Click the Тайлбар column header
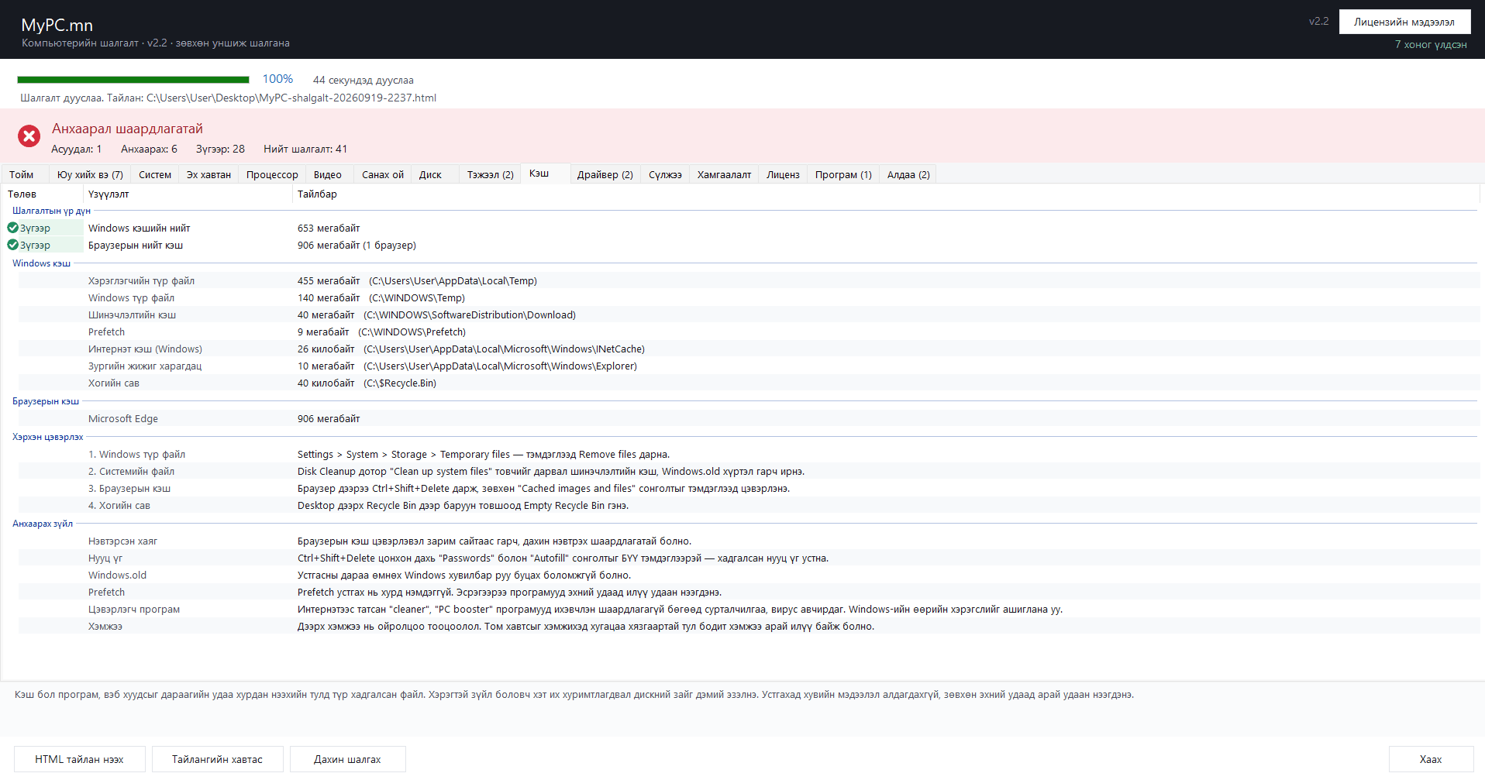Screen dimensions: 1485x780 886,194
